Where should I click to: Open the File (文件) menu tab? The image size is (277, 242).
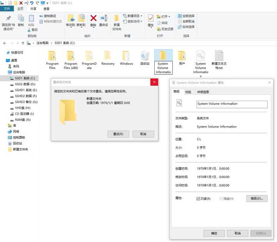7,8
